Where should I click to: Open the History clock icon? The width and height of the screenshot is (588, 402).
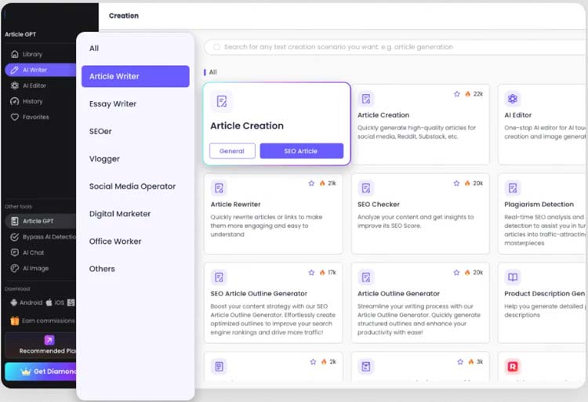click(x=15, y=102)
